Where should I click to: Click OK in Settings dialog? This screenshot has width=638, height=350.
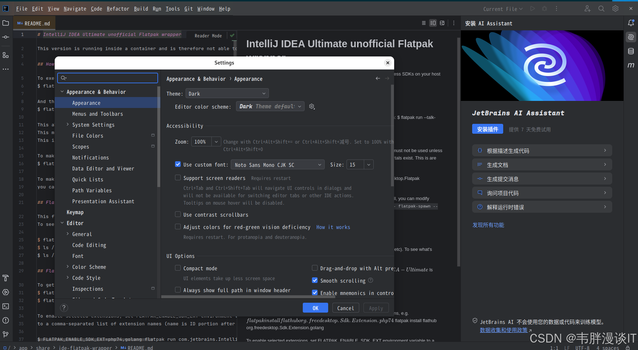coord(315,308)
